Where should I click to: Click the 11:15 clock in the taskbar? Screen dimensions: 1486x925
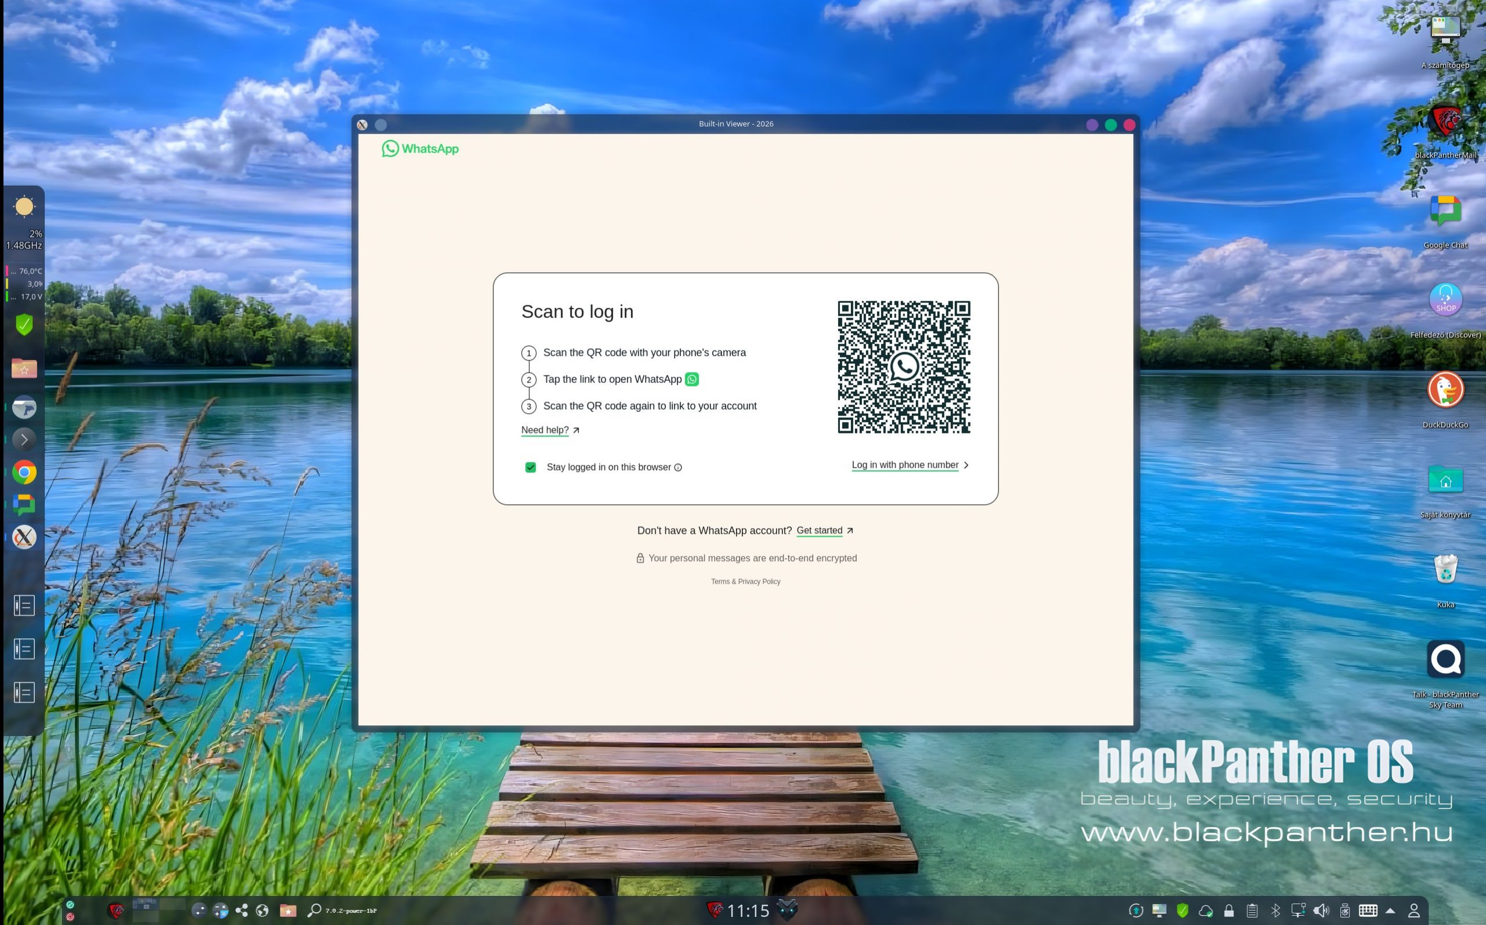[748, 911]
